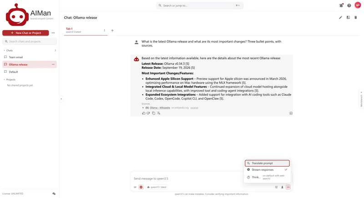
Task: Click the user avatar icon beside question
Action: pos(136,42)
